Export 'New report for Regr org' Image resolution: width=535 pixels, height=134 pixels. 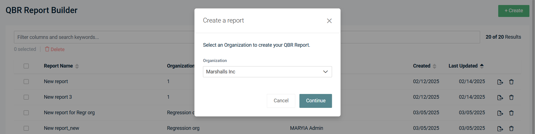pos(500,113)
